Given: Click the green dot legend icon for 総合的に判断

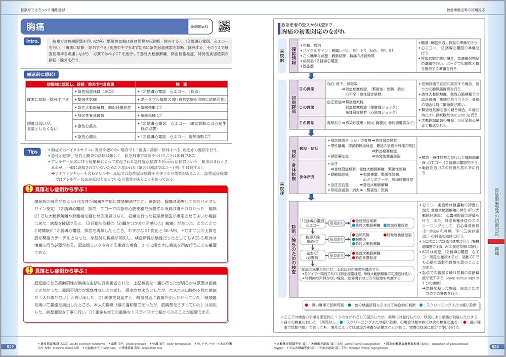Looking at the screenshot, I should click(x=349, y=304).
